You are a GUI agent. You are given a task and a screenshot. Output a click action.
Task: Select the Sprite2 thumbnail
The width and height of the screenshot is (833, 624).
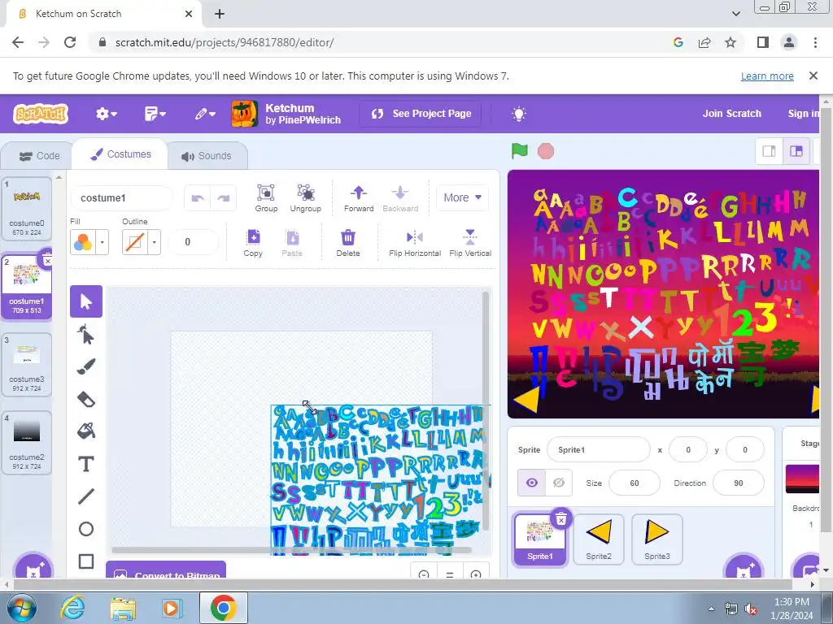pos(598,539)
